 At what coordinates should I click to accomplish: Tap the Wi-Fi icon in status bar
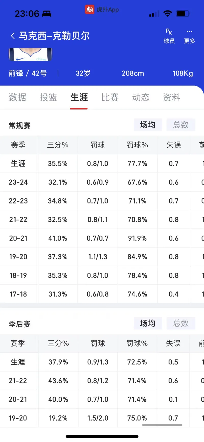(x=168, y=14)
